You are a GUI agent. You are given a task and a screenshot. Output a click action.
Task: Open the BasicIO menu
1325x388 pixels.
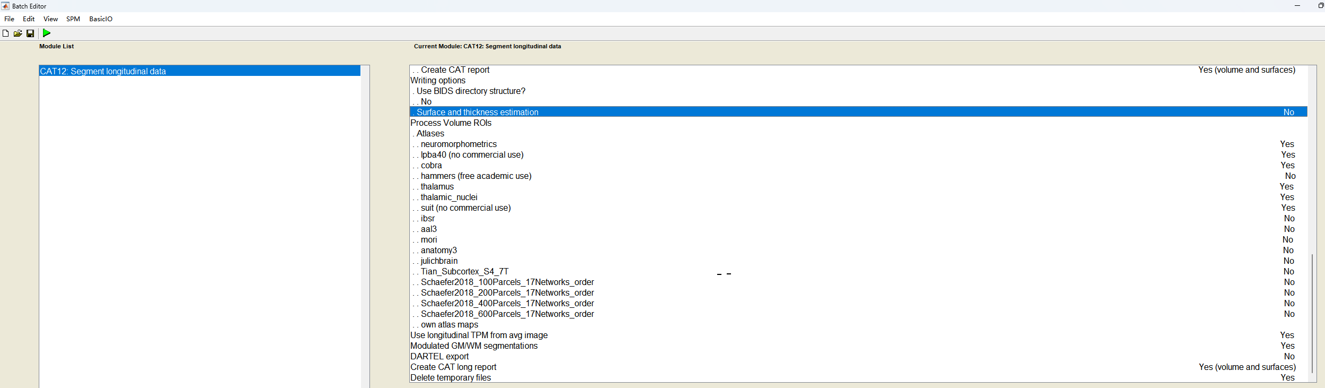100,19
